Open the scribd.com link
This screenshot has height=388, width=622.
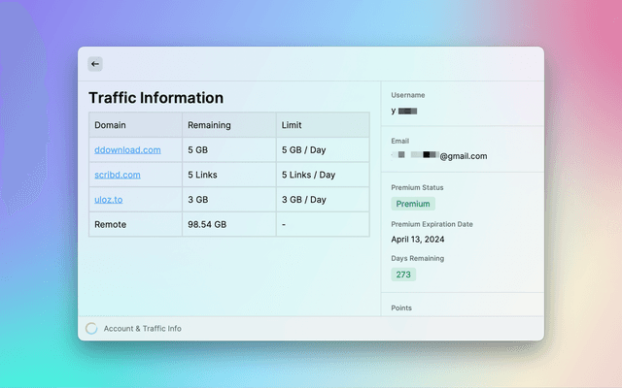pyautogui.click(x=118, y=175)
